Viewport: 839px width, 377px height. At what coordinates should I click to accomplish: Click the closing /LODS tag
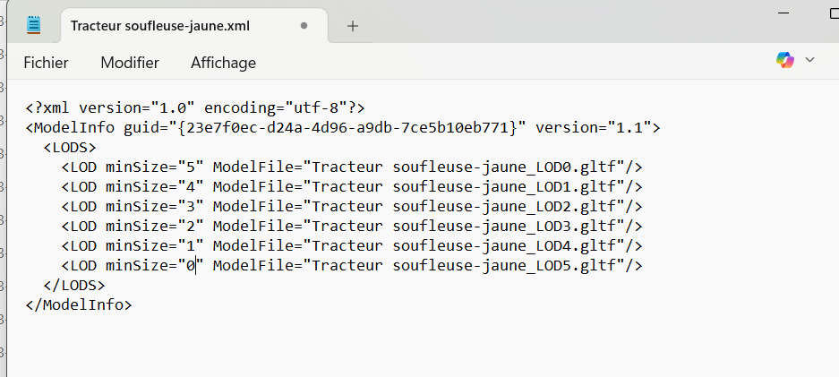tap(74, 285)
